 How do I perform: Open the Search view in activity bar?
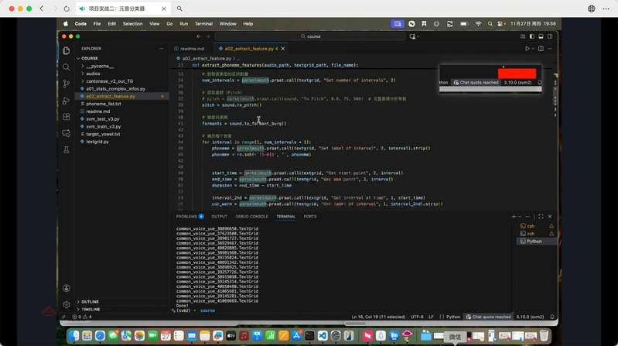(x=67, y=67)
